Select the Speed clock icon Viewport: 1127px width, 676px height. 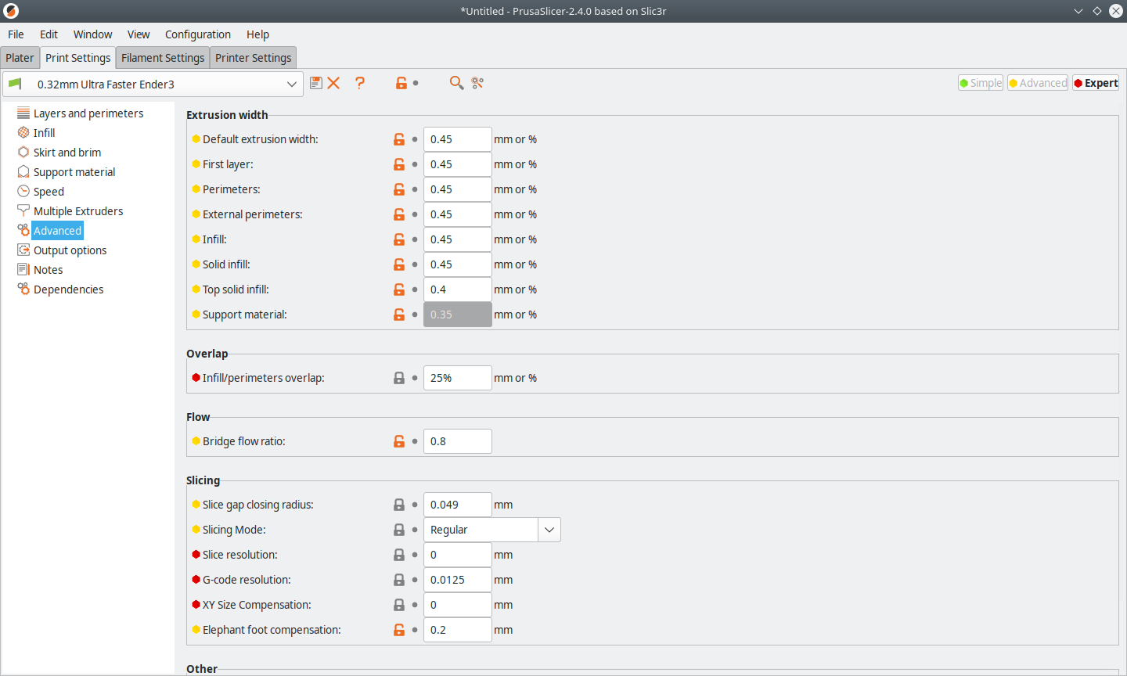point(23,192)
